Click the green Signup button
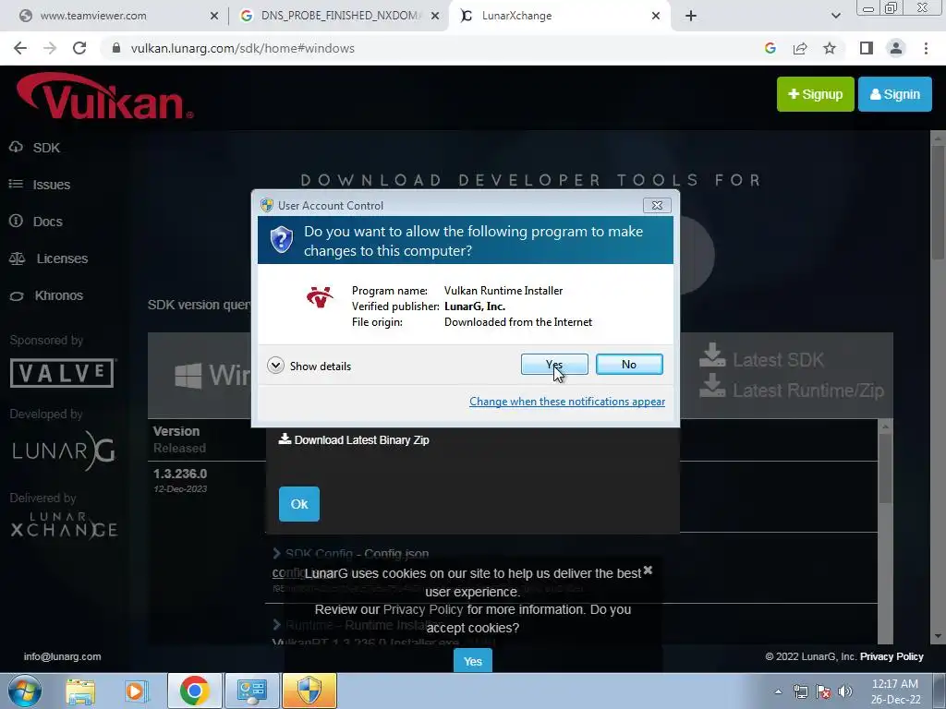The image size is (946, 709). 815,94
